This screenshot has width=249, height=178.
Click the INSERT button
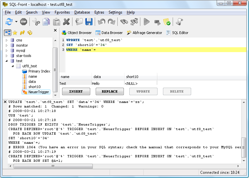(76, 92)
